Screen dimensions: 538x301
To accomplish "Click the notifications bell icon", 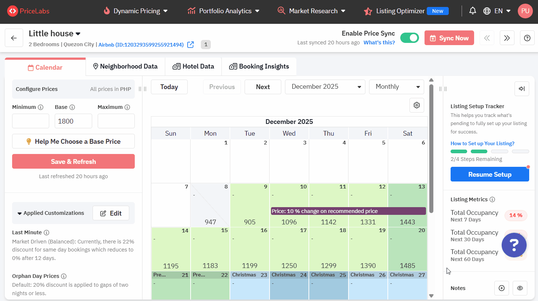I will (x=473, y=11).
